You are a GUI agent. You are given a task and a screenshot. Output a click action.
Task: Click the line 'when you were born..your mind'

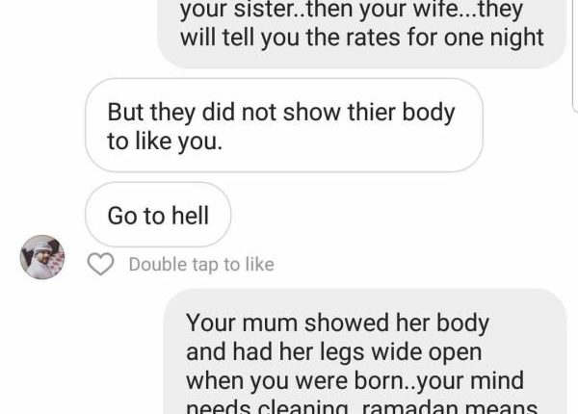click(x=355, y=380)
